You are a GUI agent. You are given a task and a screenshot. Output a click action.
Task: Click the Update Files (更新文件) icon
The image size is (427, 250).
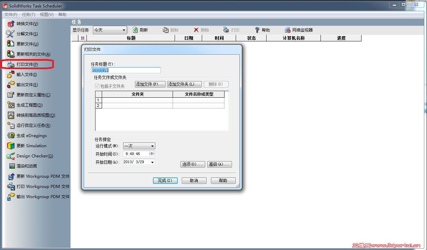pos(11,44)
